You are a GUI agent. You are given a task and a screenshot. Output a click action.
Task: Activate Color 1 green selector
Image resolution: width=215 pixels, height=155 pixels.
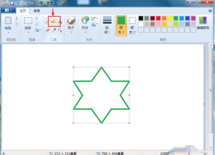click(121, 25)
